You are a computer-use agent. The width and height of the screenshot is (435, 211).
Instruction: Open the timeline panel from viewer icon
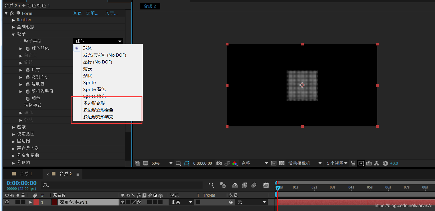(x=369, y=163)
